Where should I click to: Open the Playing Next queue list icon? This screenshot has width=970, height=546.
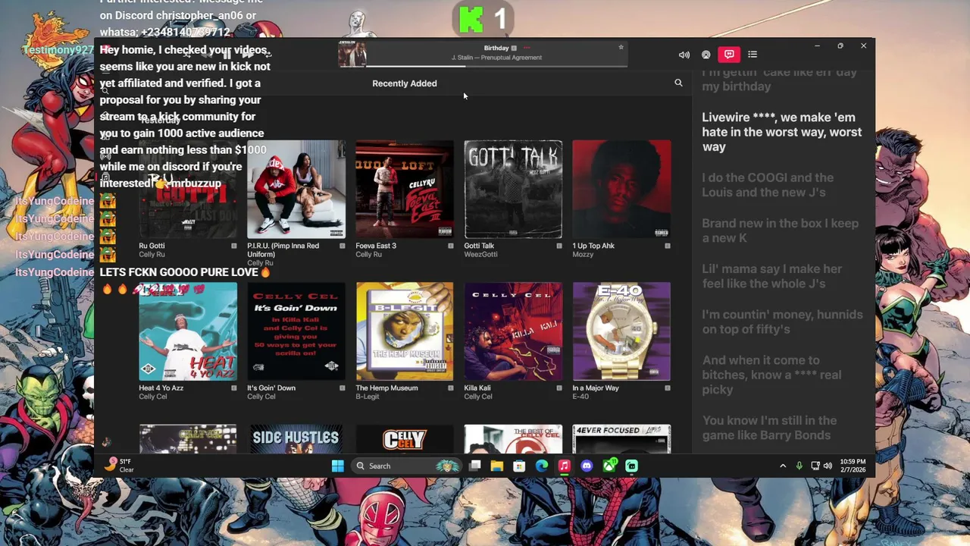pos(753,55)
